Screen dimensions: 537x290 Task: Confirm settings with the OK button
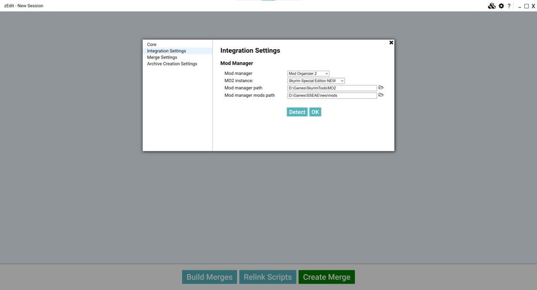point(315,112)
